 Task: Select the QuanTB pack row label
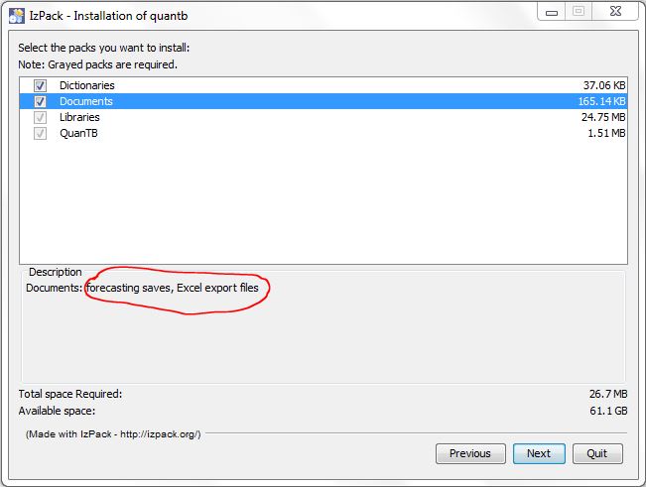pyautogui.click(x=78, y=133)
